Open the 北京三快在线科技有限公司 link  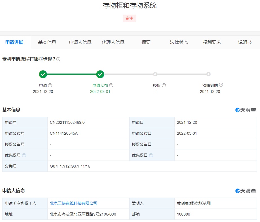click(74, 203)
